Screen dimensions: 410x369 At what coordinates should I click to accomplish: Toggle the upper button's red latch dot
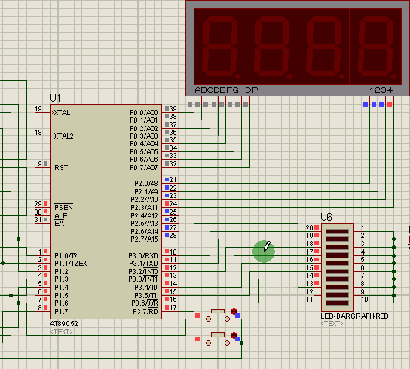point(234,311)
